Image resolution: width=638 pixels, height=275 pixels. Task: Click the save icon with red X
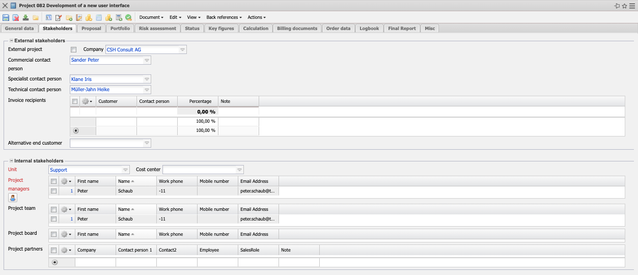[16, 17]
